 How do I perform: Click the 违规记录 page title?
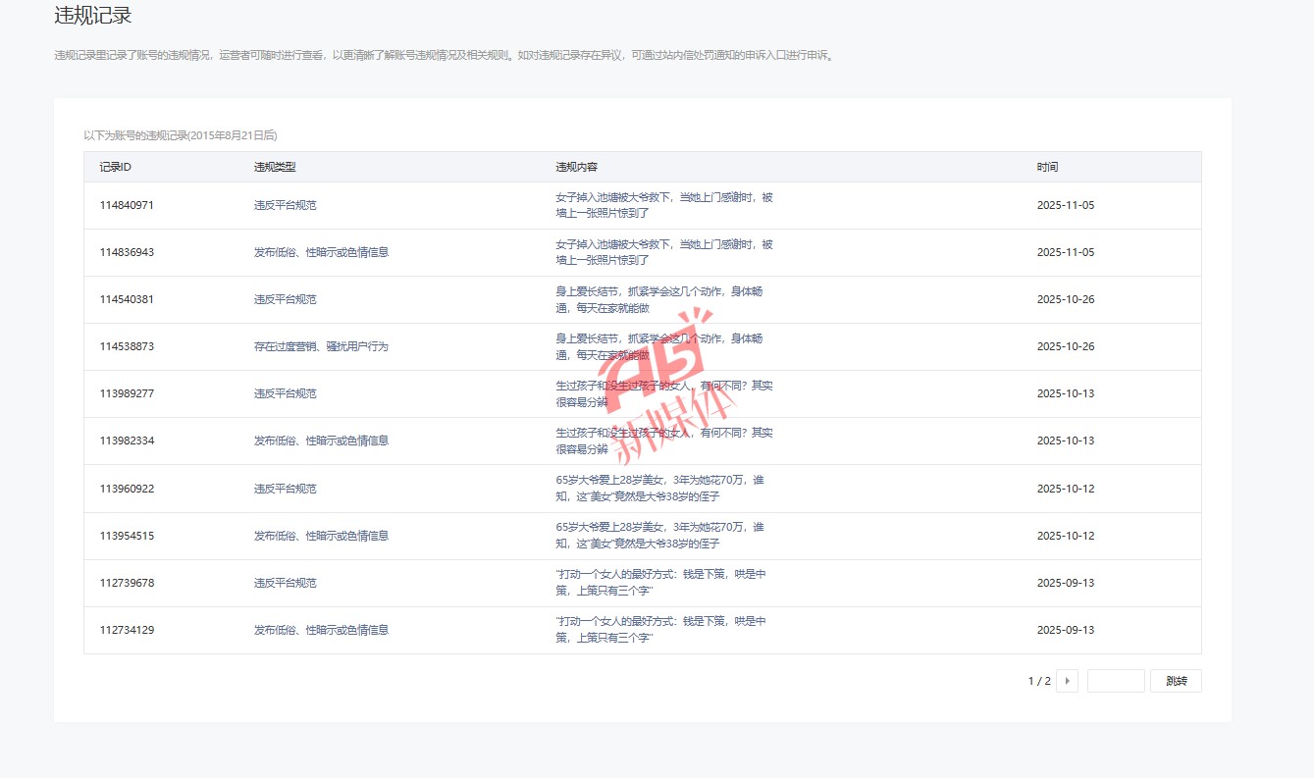tap(93, 16)
